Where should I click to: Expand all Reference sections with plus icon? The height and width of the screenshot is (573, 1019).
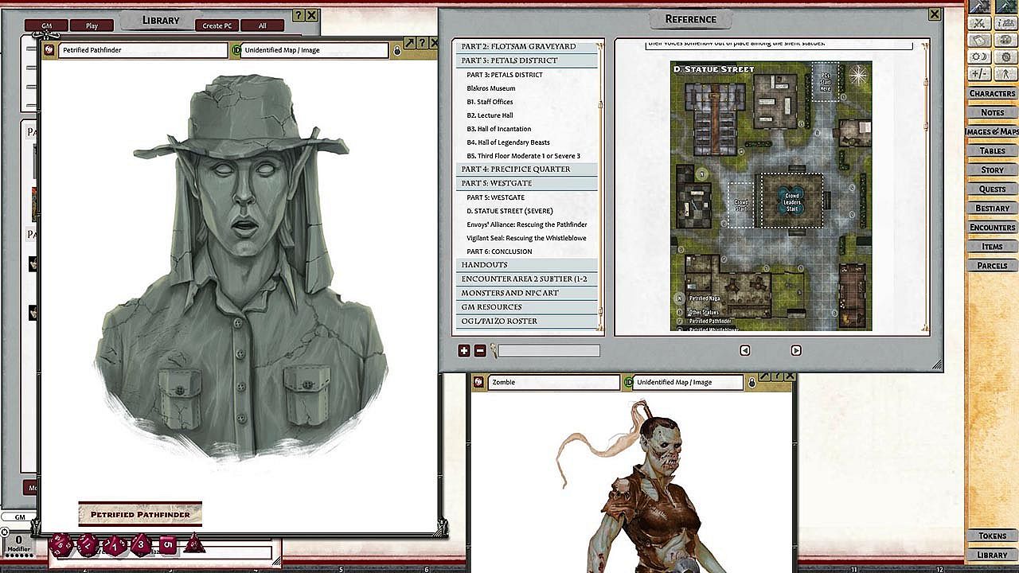pyautogui.click(x=464, y=350)
